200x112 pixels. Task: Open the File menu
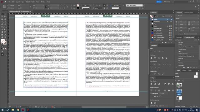pyautogui.click(x=10, y=2)
